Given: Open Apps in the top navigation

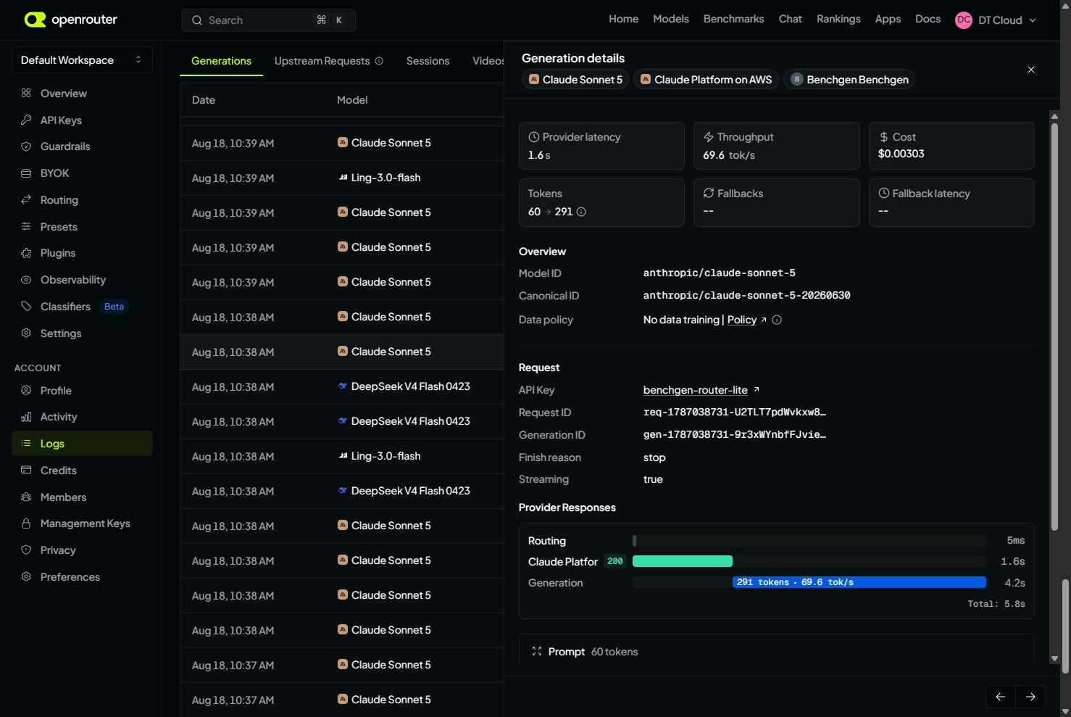Looking at the screenshot, I should [888, 19].
